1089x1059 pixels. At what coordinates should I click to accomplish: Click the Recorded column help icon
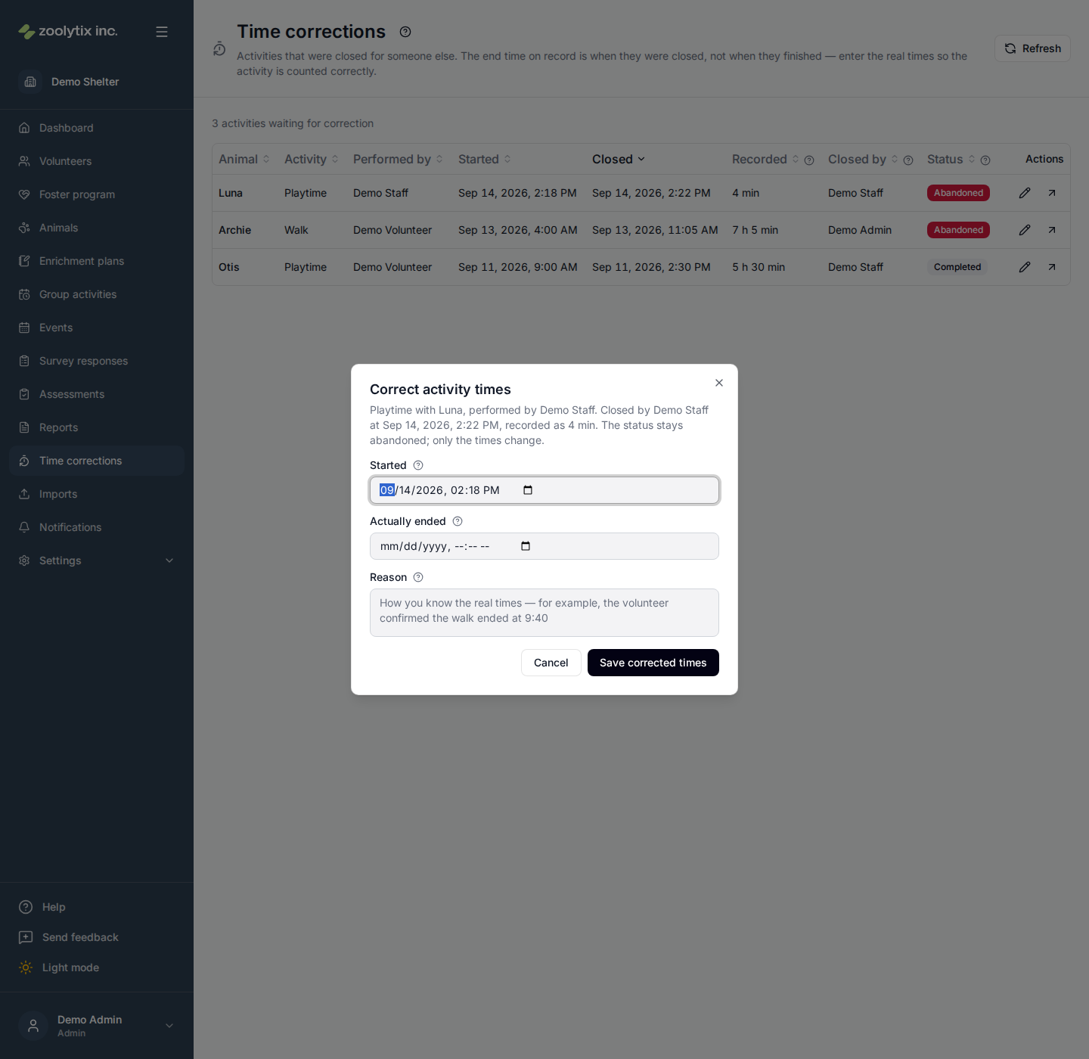click(x=809, y=160)
